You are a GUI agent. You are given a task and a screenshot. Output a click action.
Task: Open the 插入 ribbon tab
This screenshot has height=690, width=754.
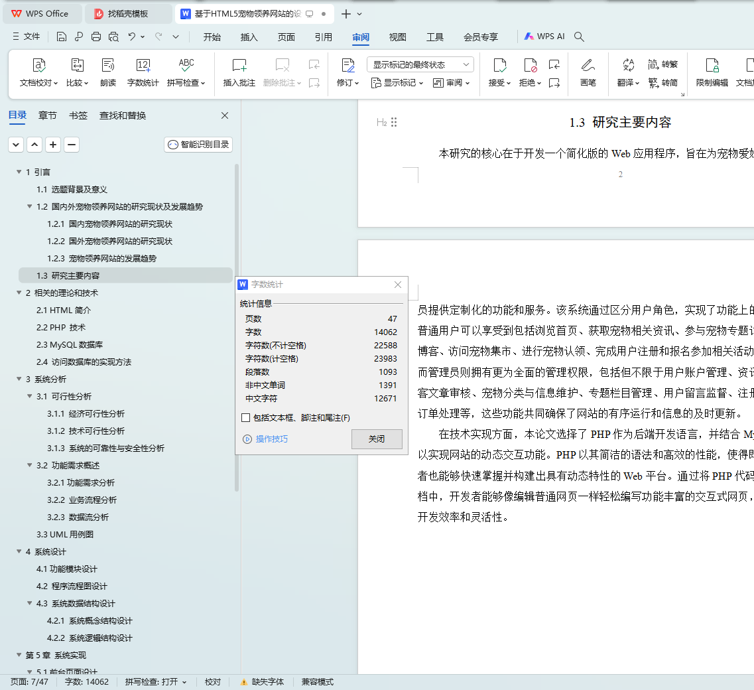click(x=249, y=37)
